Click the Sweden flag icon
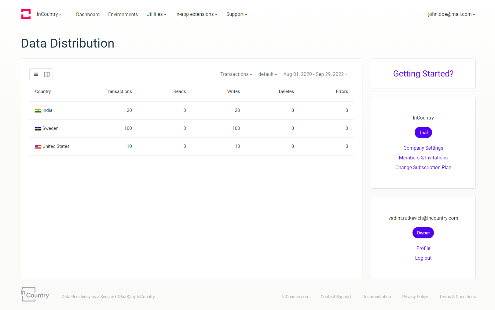495x310 pixels. click(38, 129)
